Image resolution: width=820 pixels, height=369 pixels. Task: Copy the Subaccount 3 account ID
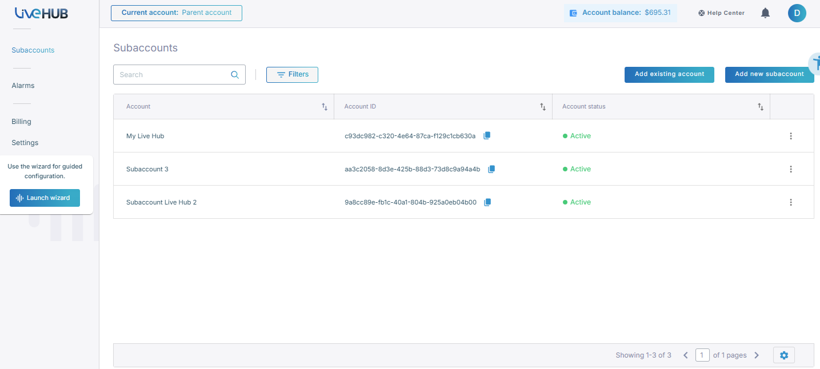point(491,169)
